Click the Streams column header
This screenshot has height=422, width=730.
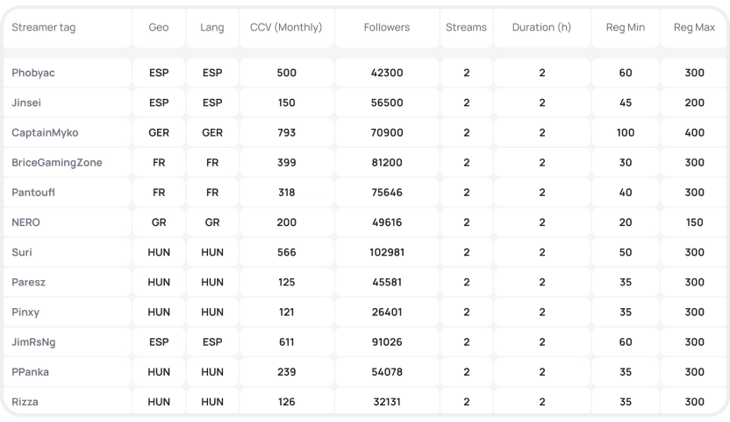(466, 27)
